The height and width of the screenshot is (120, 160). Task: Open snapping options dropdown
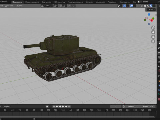(x=65, y=6)
